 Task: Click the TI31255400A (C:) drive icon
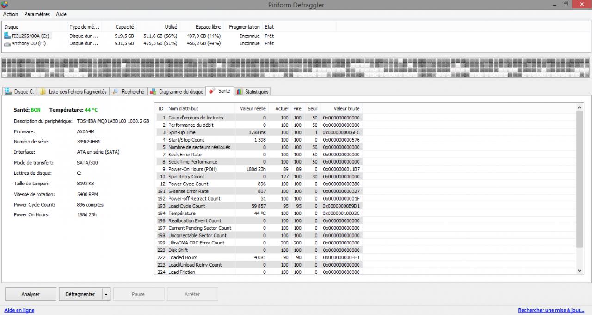point(7,36)
